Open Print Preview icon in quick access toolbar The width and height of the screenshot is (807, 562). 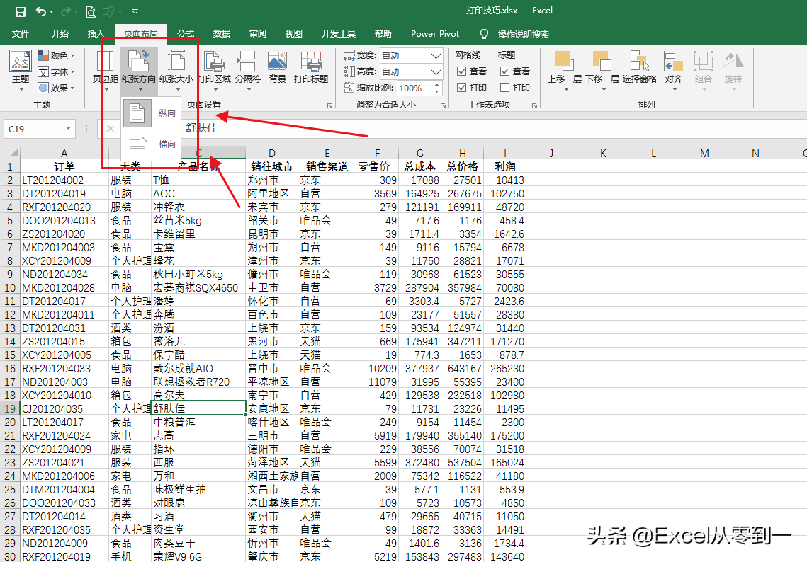(x=91, y=11)
